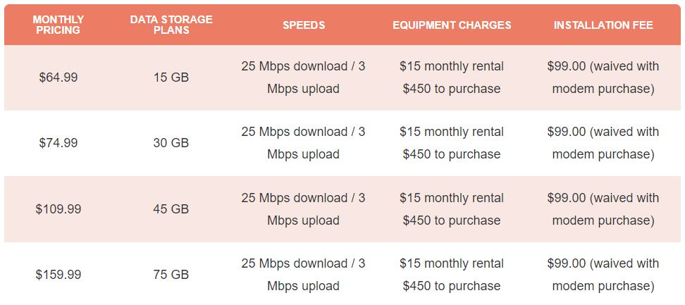This screenshot has width=685, height=305.
Task: Click installation fee in the $64.99 row
Action: click(x=603, y=77)
